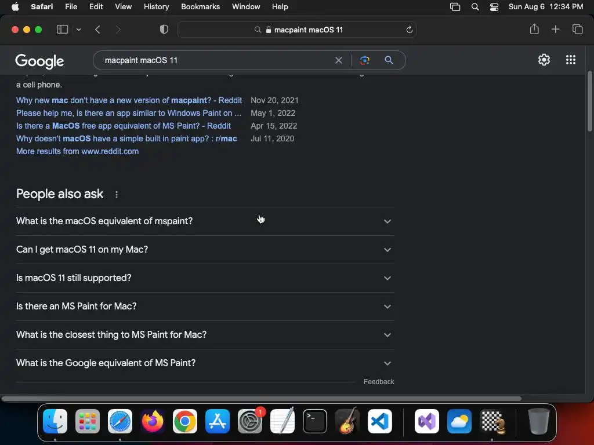Viewport: 594px width, 445px height.
Task: Go to the Google home logo
Action: point(40,60)
